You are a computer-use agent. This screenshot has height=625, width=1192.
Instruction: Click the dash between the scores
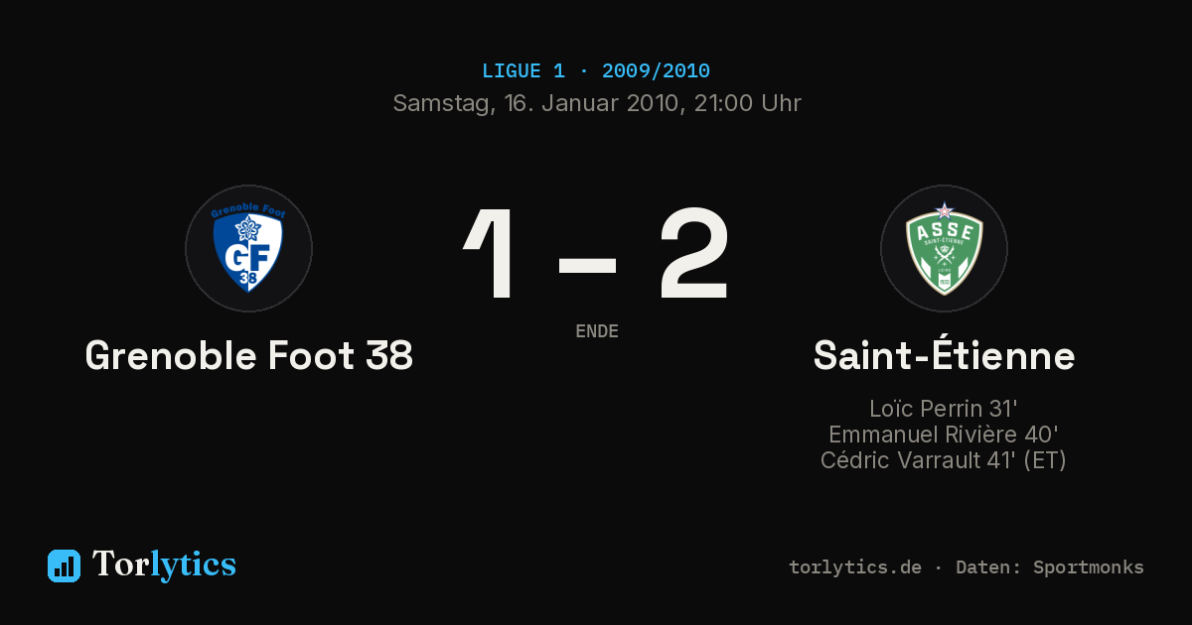[x=588, y=265]
